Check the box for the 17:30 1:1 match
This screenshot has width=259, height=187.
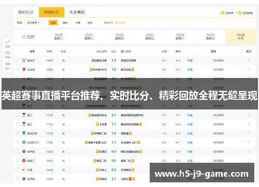tap(18, 124)
